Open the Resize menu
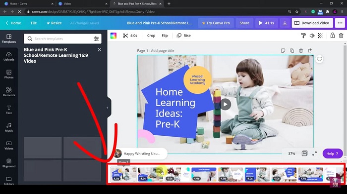 [x=54, y=23]
